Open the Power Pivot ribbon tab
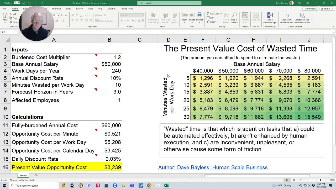The image size is (336, 189). (127, 9)
